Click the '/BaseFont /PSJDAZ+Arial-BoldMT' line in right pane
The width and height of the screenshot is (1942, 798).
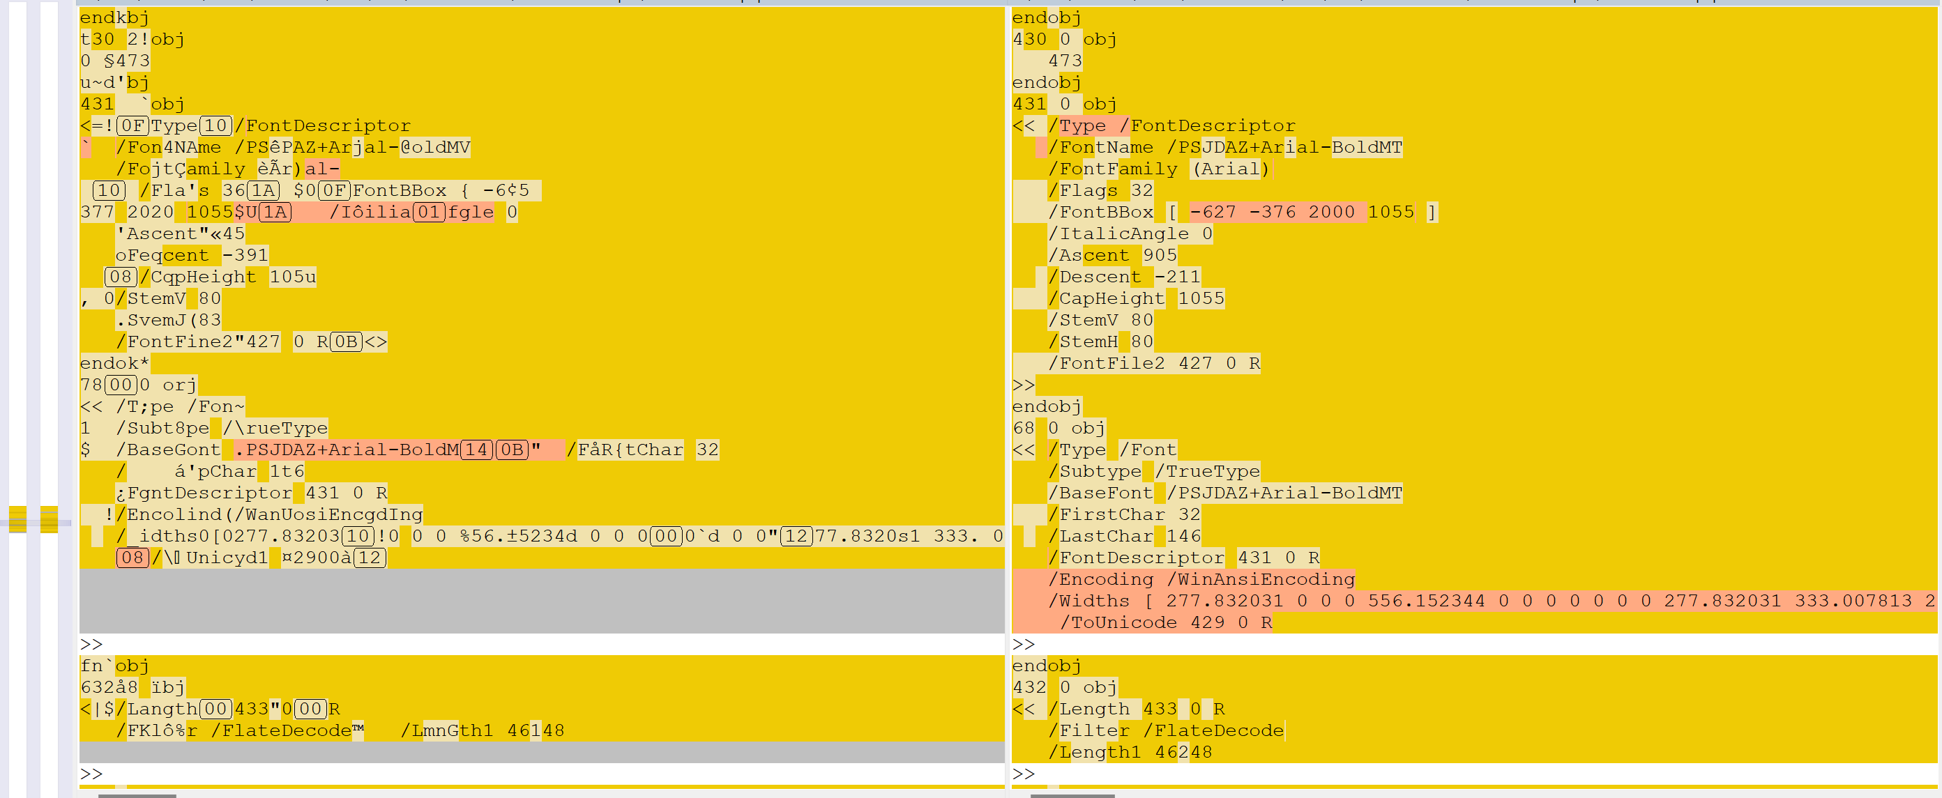coord(1225,493)
